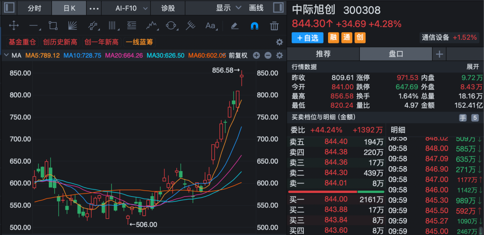The image size is (484, 235).
Task: Click 展开 to expand market data
Action: pos(473,67)
